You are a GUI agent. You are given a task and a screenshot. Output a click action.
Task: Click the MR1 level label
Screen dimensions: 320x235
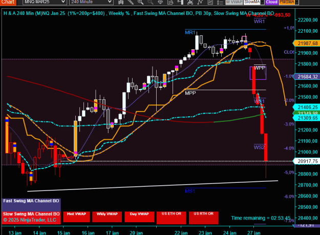190,32
